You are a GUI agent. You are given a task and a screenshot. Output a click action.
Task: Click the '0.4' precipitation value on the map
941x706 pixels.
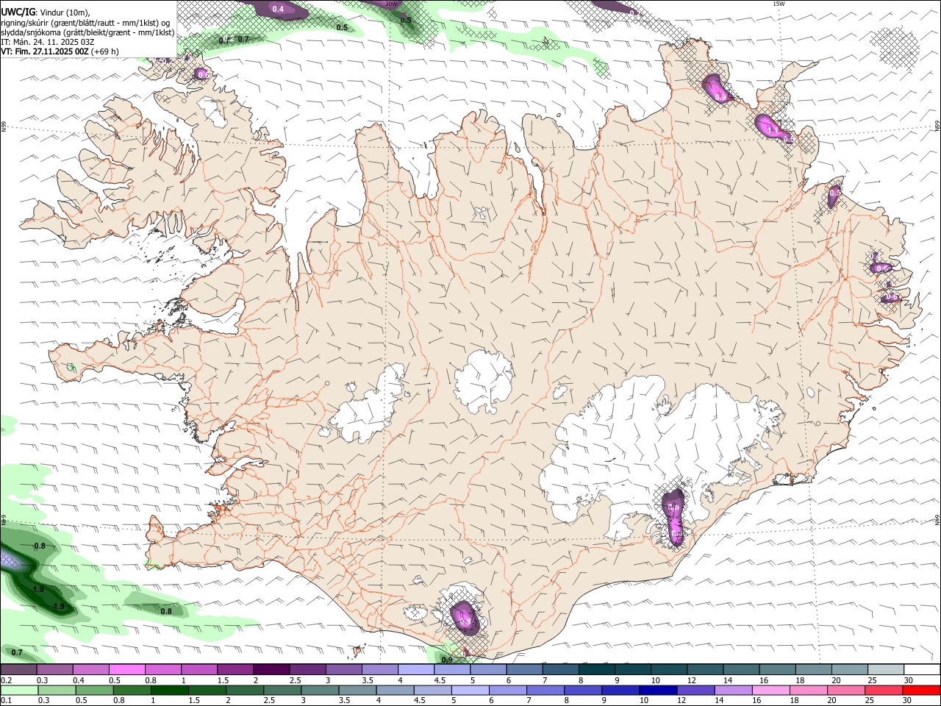click(278, 9)
